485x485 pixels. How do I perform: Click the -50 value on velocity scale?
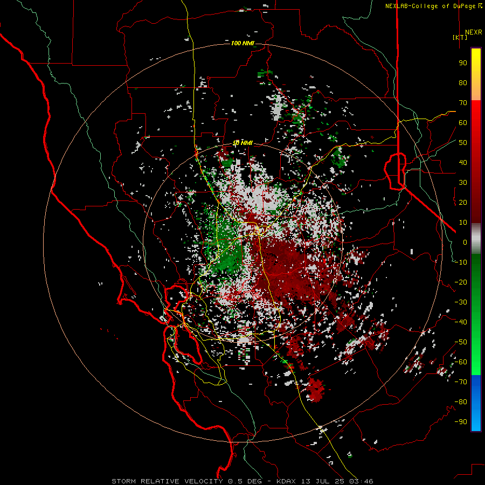pos(461,342)
